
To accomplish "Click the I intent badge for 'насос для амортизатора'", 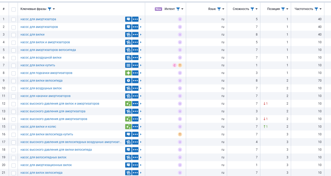I will 180,19.
